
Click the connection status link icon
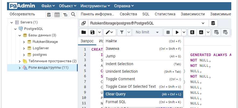click(83, 23)
